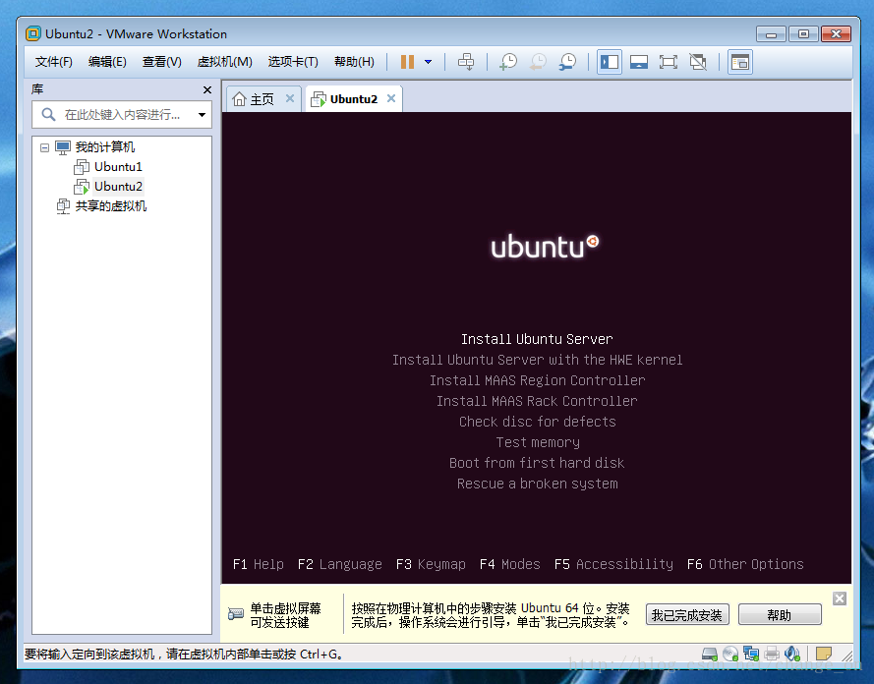
Task: Select Boot from first hard disk
Action: [537, 463]
